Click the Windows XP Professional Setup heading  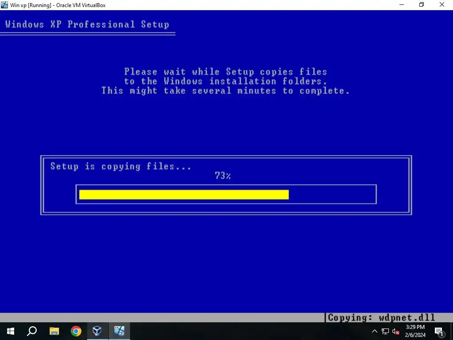tap(87, 24)
